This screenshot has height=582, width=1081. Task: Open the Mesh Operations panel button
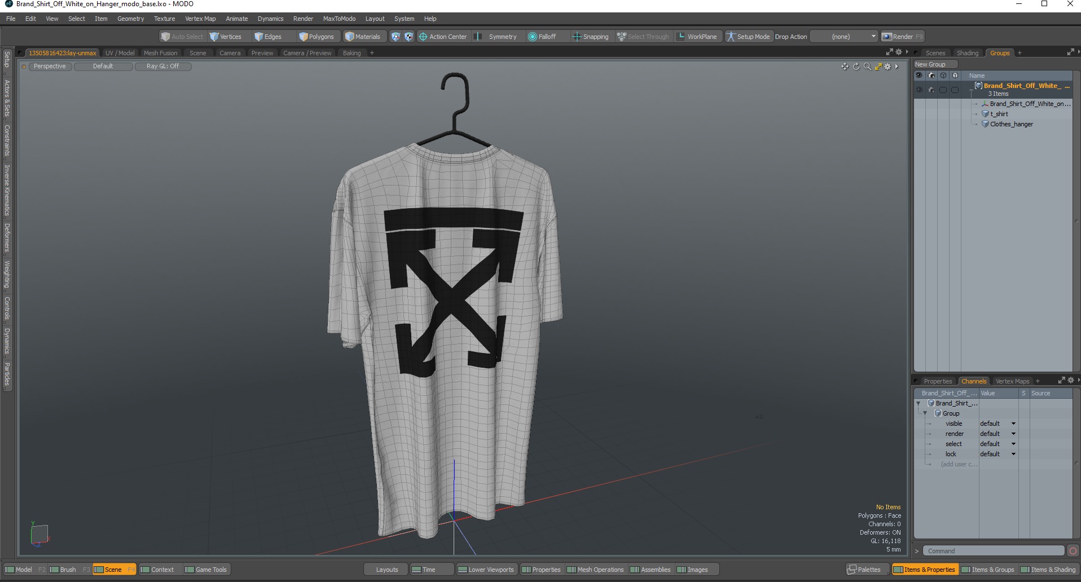point(595,570)
